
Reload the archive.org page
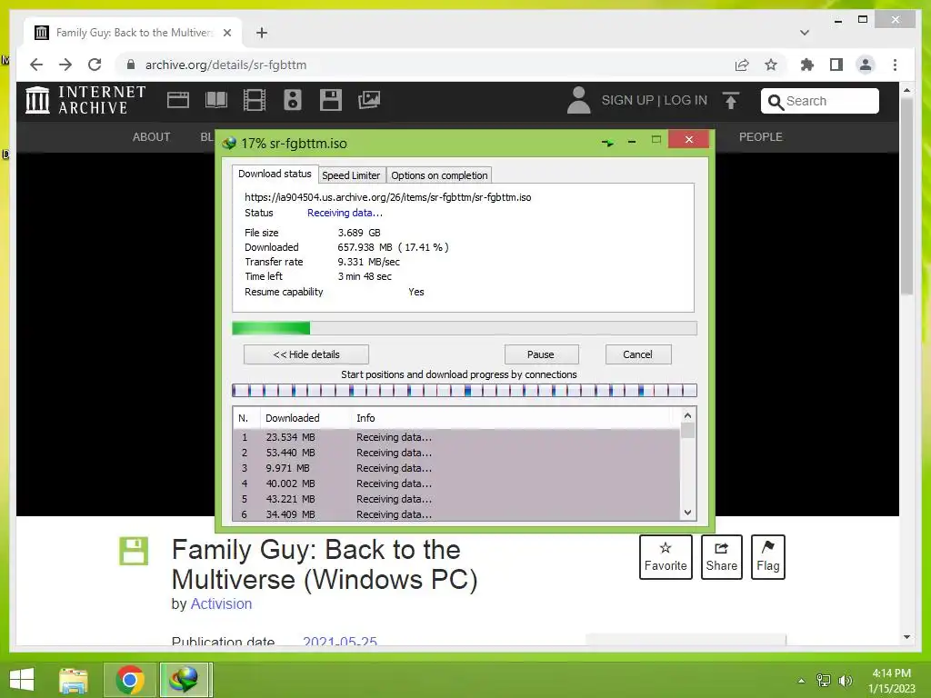[95, 65]
